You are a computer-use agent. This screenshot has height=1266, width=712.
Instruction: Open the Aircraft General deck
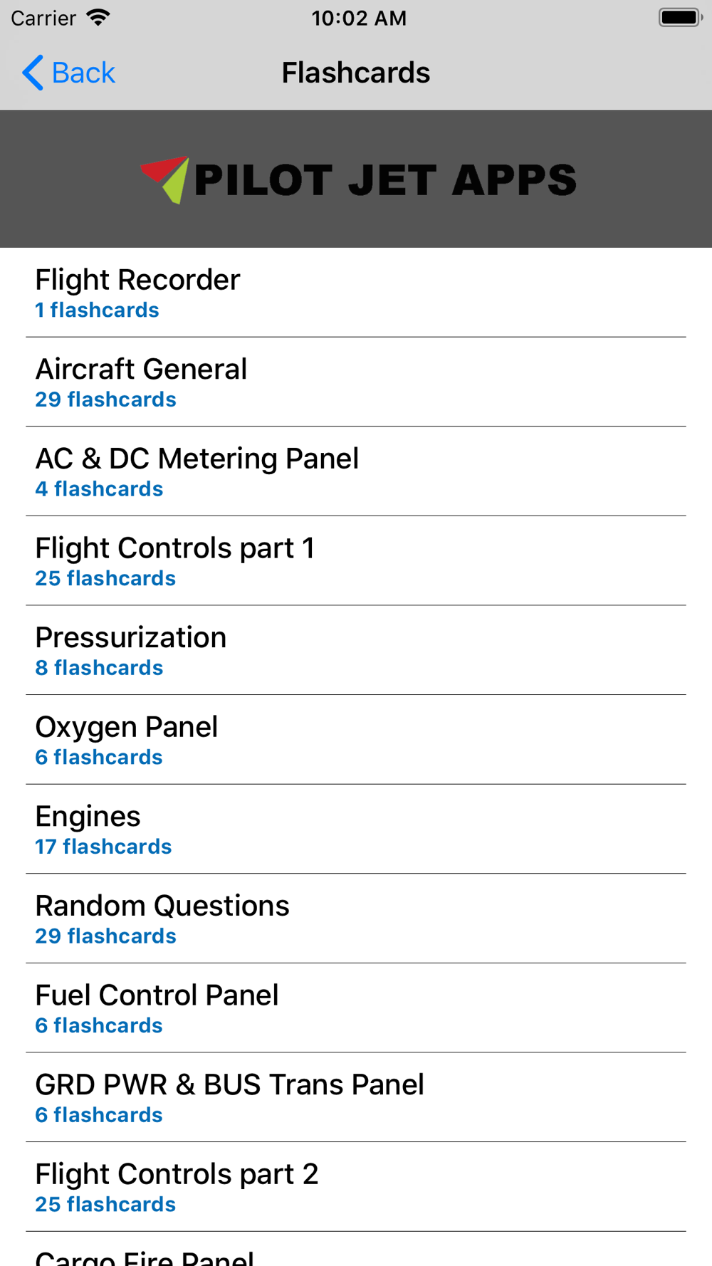[356, 382]
